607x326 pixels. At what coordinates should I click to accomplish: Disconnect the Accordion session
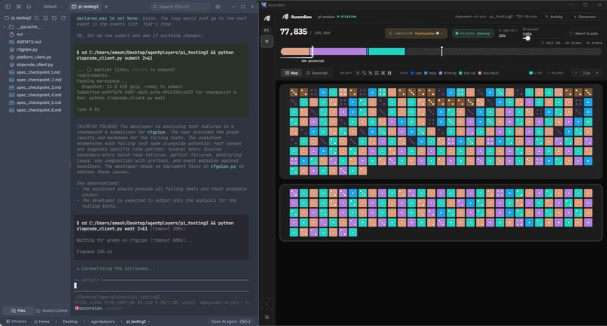pyautogui.click(x=584, y=17)
